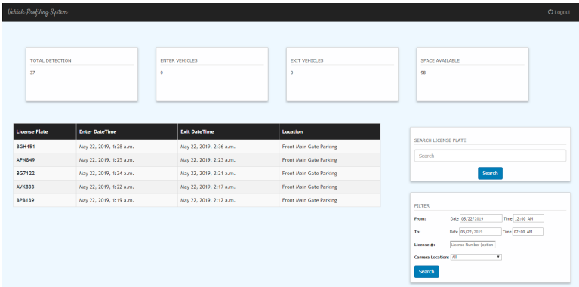Select license plate BPB189
Screen dimensions: 579x287
26,200
